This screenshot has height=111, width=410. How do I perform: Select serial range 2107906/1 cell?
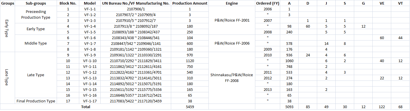(x=136, y=9)
